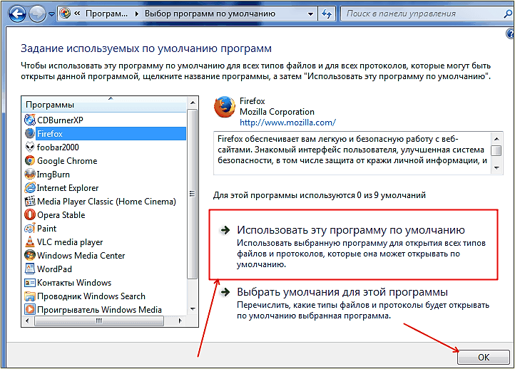
Task: Open the address bar history dropdown
Action: pos(310,14)
